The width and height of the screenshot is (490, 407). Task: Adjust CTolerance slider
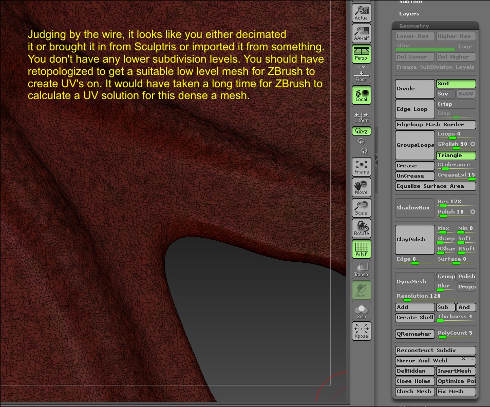[x=456, y=166]
